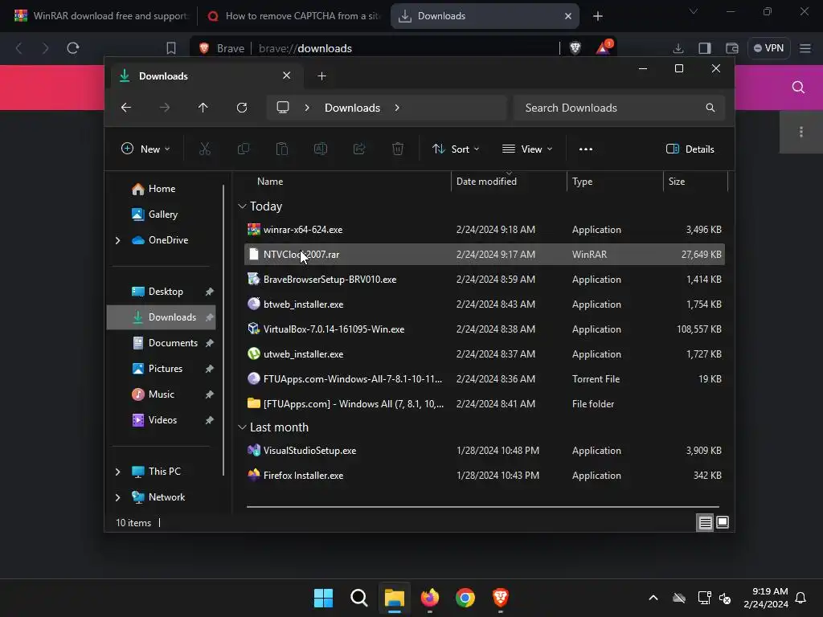Click the Brave Rewards triangle icon
This screenshot has width=823, height=617.
tap(604, 47)
